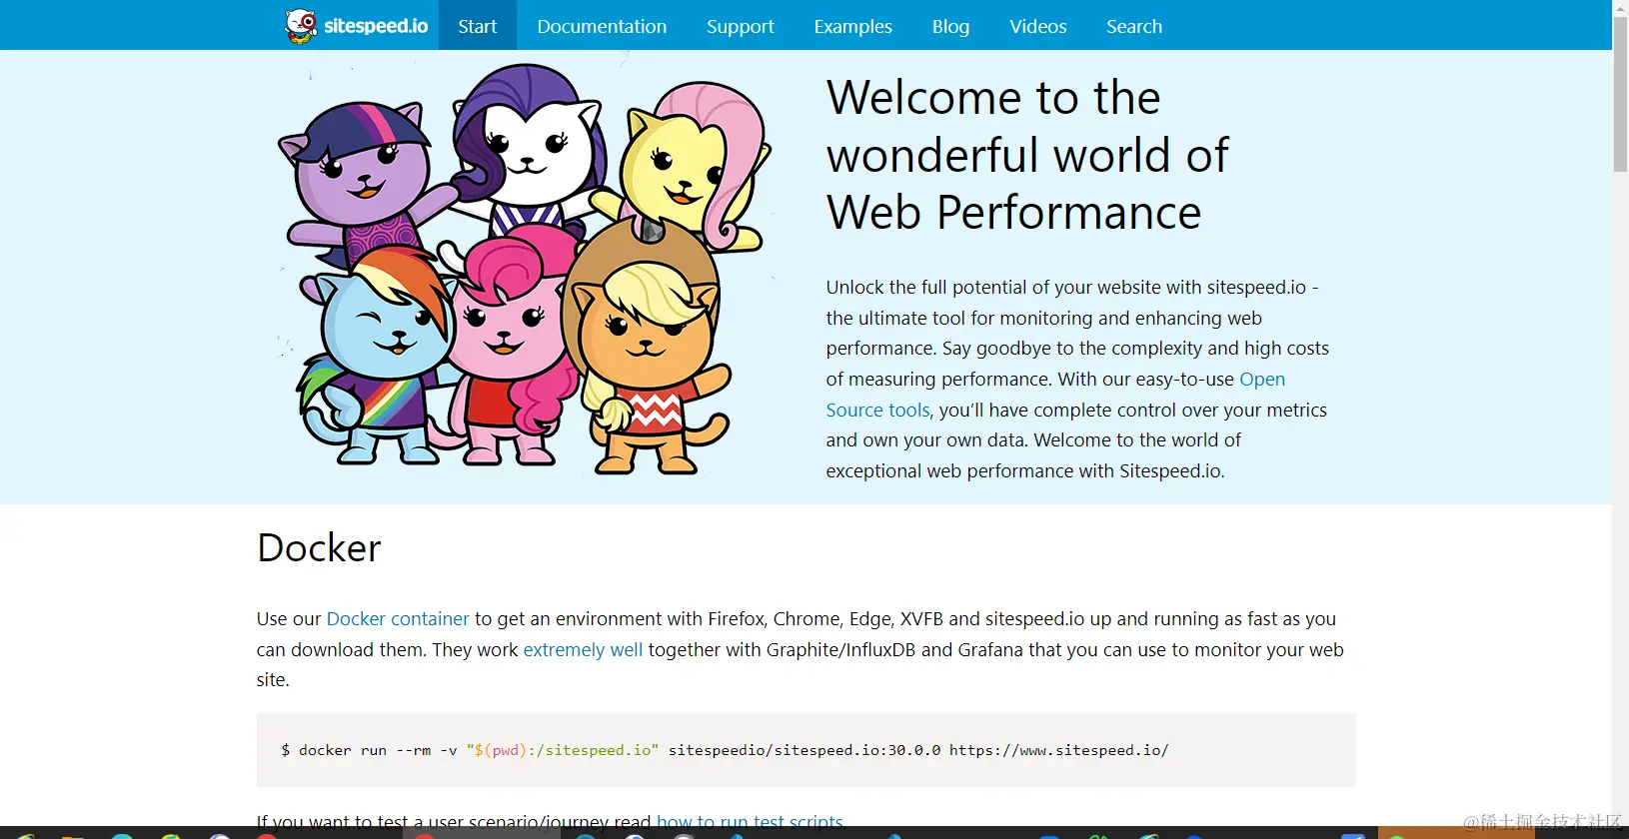Open the "Docker container" link
The width and height of the screenshot is (1629, 839).
coord(398,619)
